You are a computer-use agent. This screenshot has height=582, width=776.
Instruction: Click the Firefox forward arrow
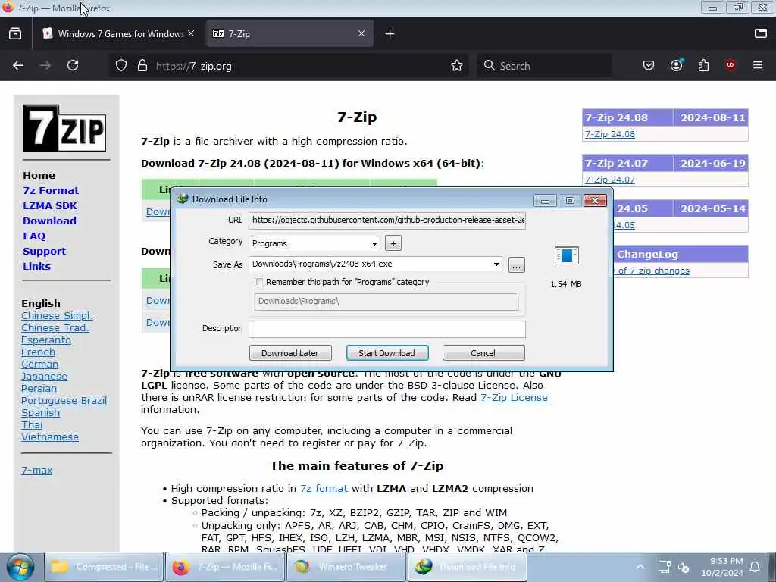45,65
